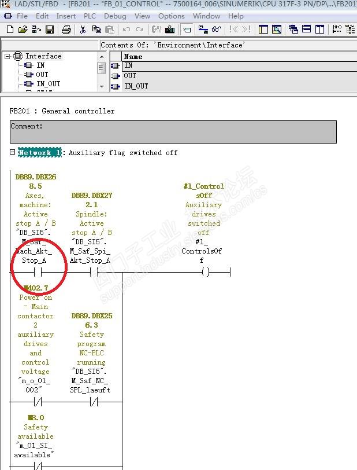357x470 pixels.
Task: Click the Network 1 title label
Action: coord(39,153)
